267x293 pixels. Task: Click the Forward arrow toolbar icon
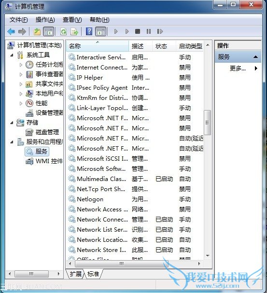pyautogui.click(x=22, y=31)
